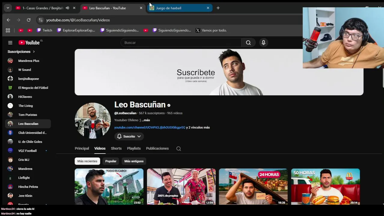Viewport: 384px width, 216px height.
Task: Open the Jere Klein subscription
Action: (28, 196)
